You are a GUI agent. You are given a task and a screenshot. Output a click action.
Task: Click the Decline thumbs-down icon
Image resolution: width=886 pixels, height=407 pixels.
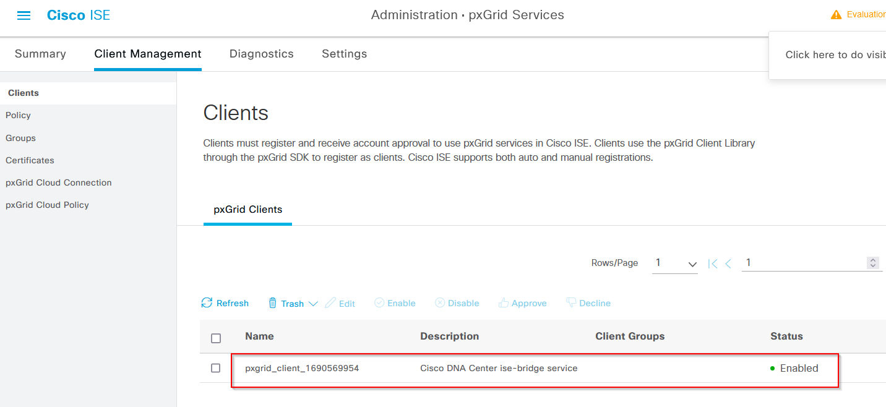pyautogui.click(x=571, y=303)
